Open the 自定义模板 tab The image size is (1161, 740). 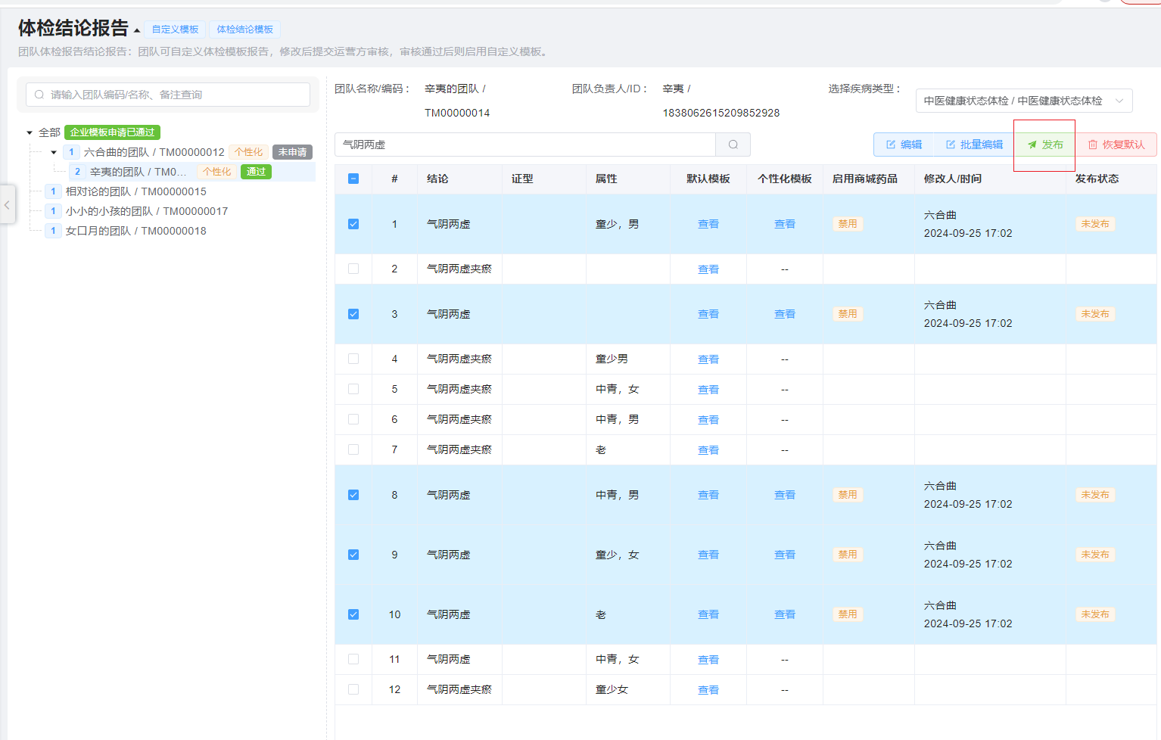(175, 30)
